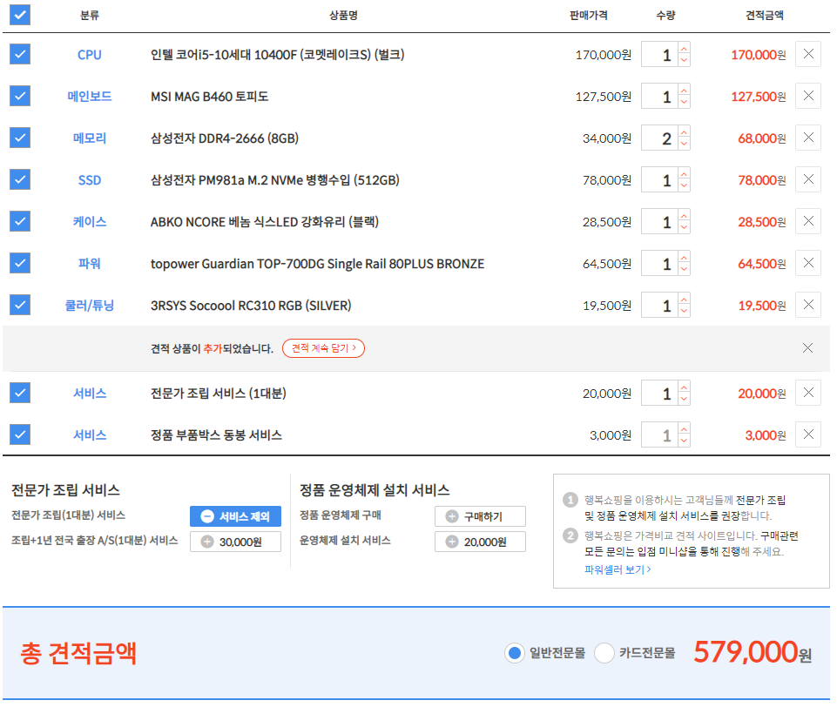Open the 파워셀러 보기 link
837x707 pixels.
(618, 569)
